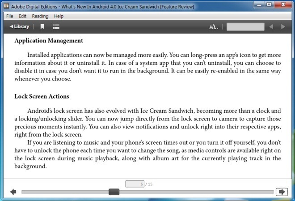Click the '/ 15' total pages text
This screenshot has height=201, width=295.
click(x=149, y=184)
